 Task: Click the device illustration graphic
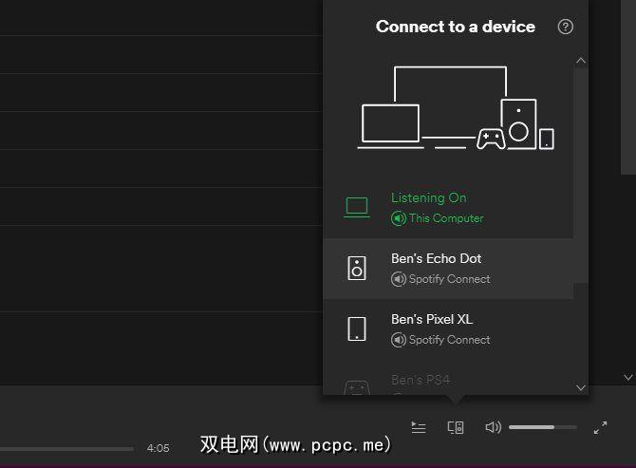coord(456,109)
